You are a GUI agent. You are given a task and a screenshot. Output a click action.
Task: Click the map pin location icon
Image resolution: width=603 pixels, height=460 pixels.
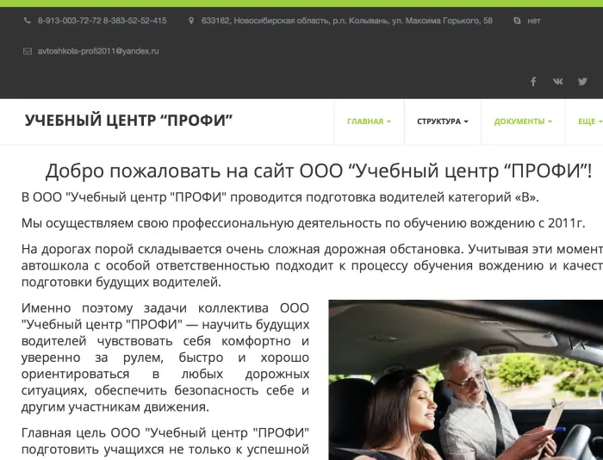coord(190,20)
